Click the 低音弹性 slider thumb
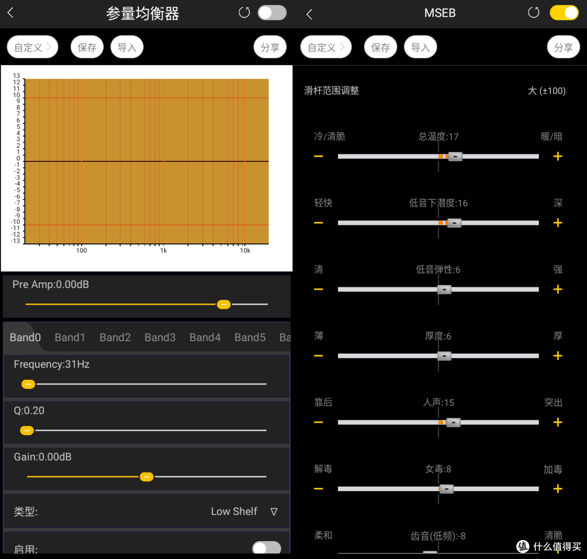Screen dimensions: 587x559 (445, 290)
